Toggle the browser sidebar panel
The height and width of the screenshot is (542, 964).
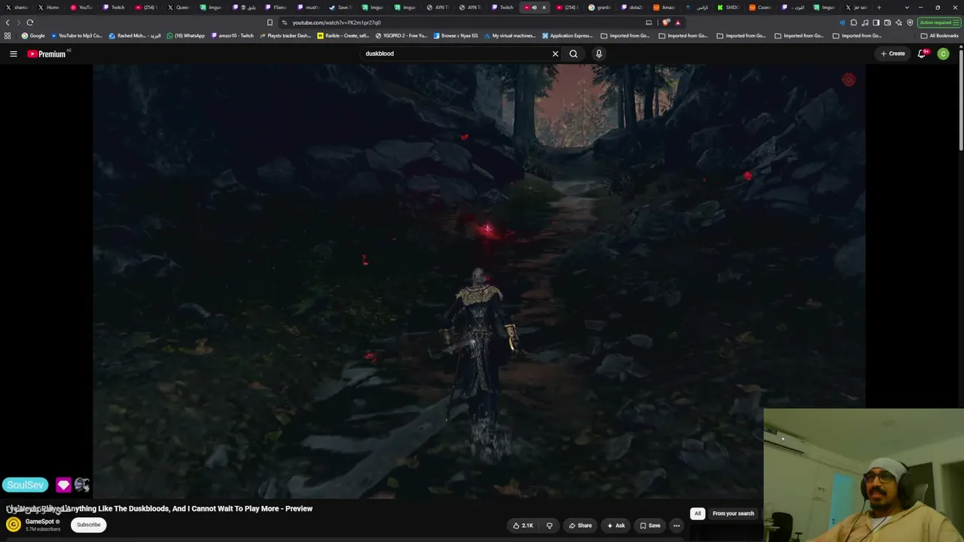point(876,23)
